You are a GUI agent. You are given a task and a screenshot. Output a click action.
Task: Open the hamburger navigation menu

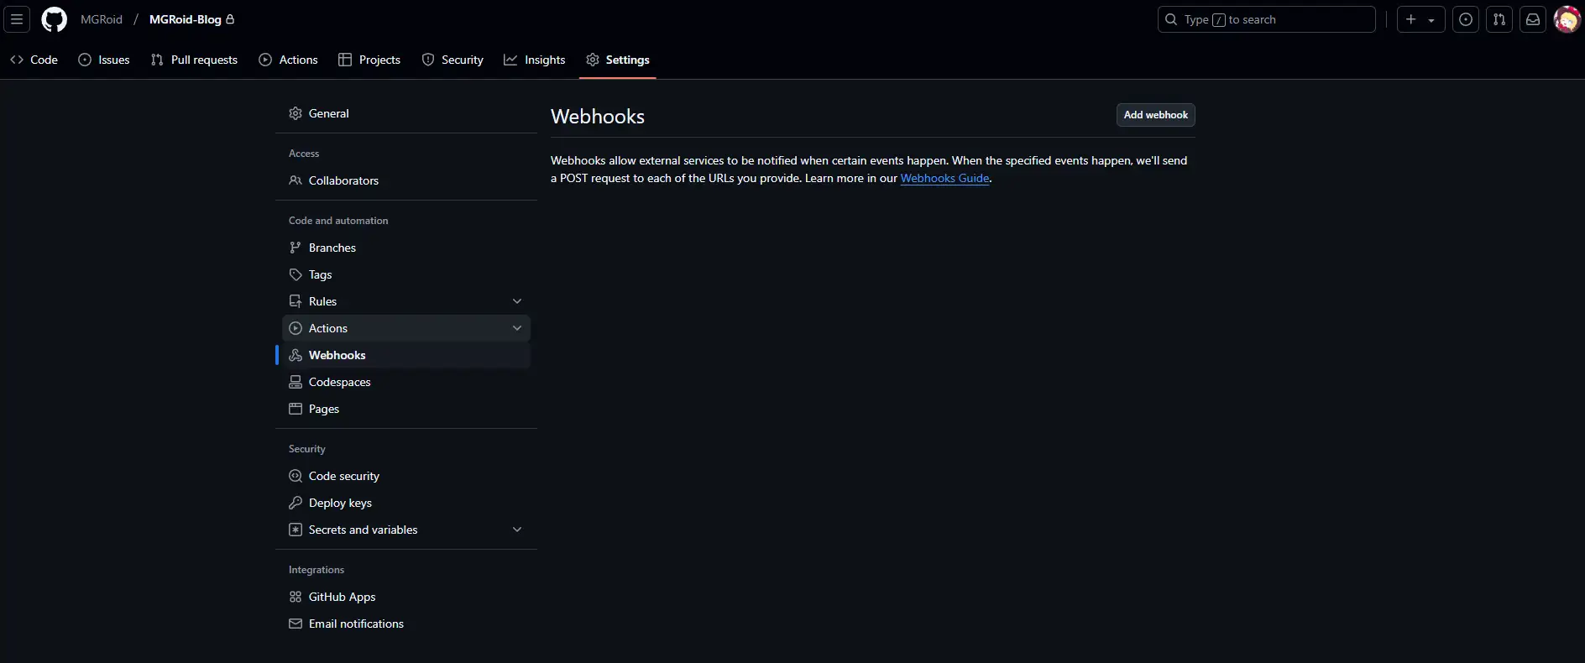point(17,19)
